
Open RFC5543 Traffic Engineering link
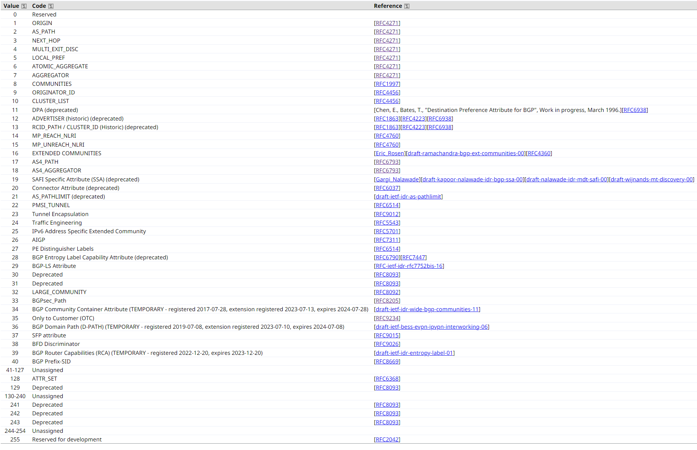(x=387, y=223)
